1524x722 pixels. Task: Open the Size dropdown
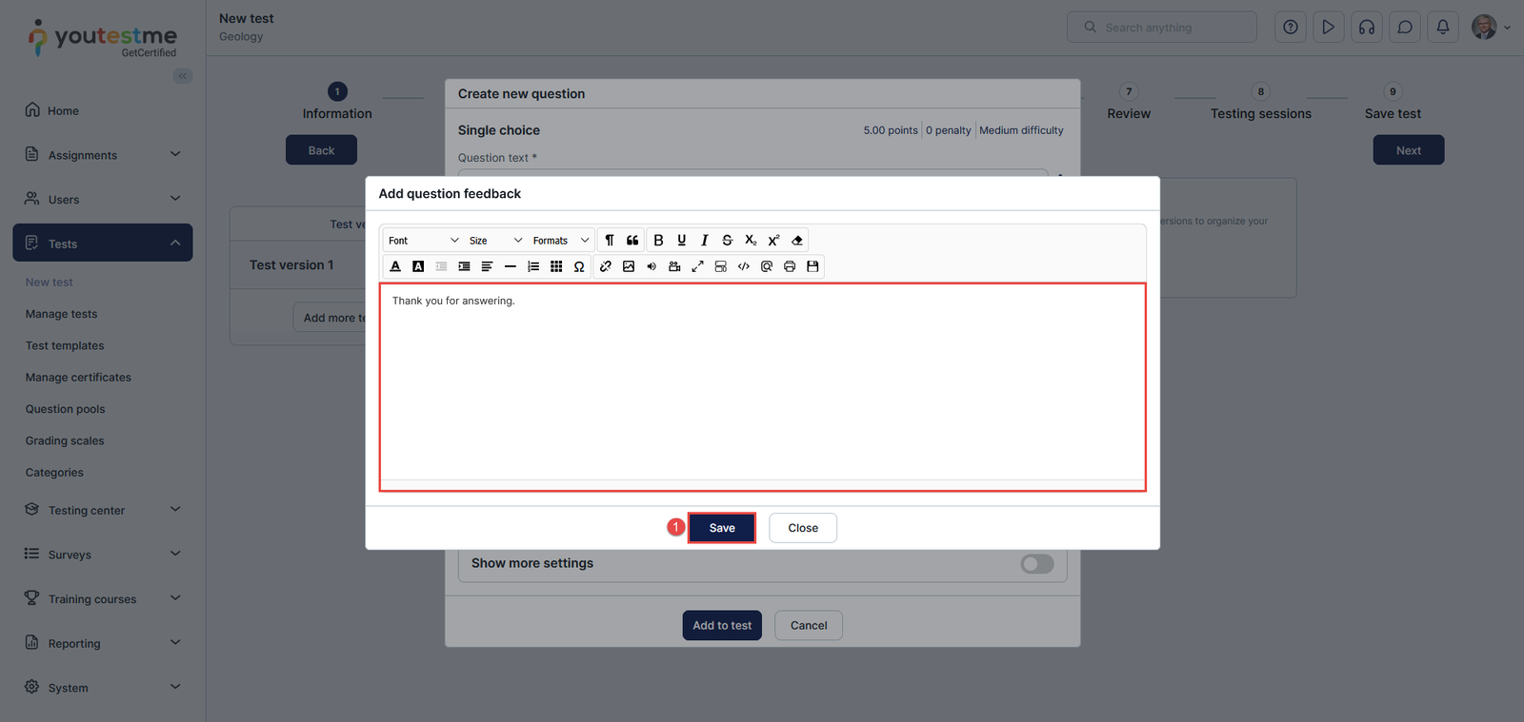(495, 241)
